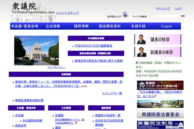Image resolution: width=194 pixels, height=129 pixels.
Task: Click the 衆議院TV インターネット審議中継 banner
Action: (x=160, y=85)
